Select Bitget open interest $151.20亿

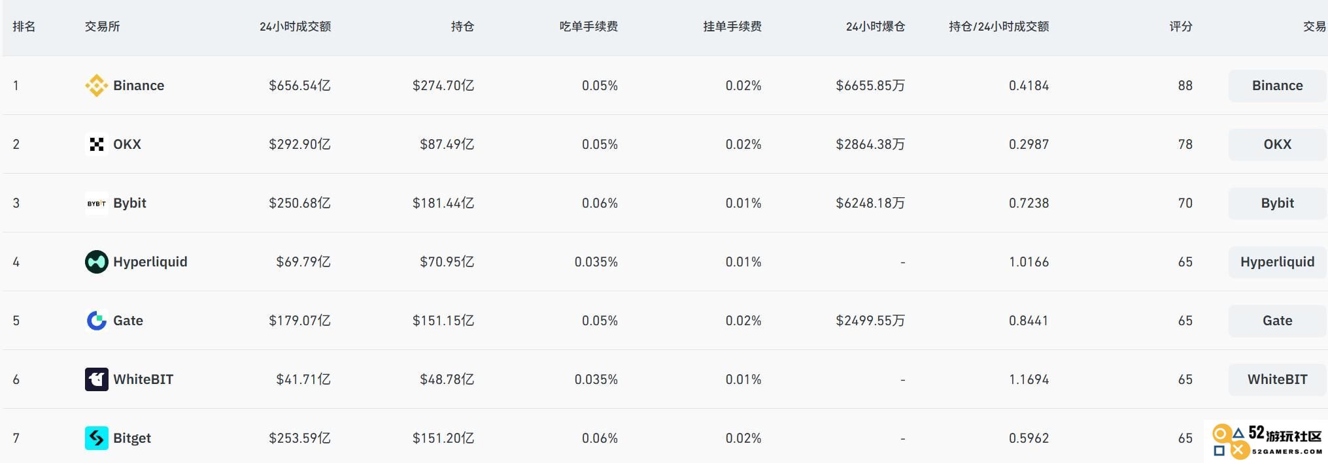(443, 438)
